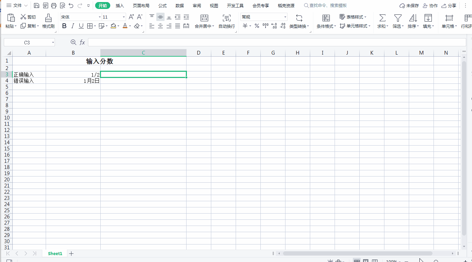Click the justify alignment icon

point(178,26)
